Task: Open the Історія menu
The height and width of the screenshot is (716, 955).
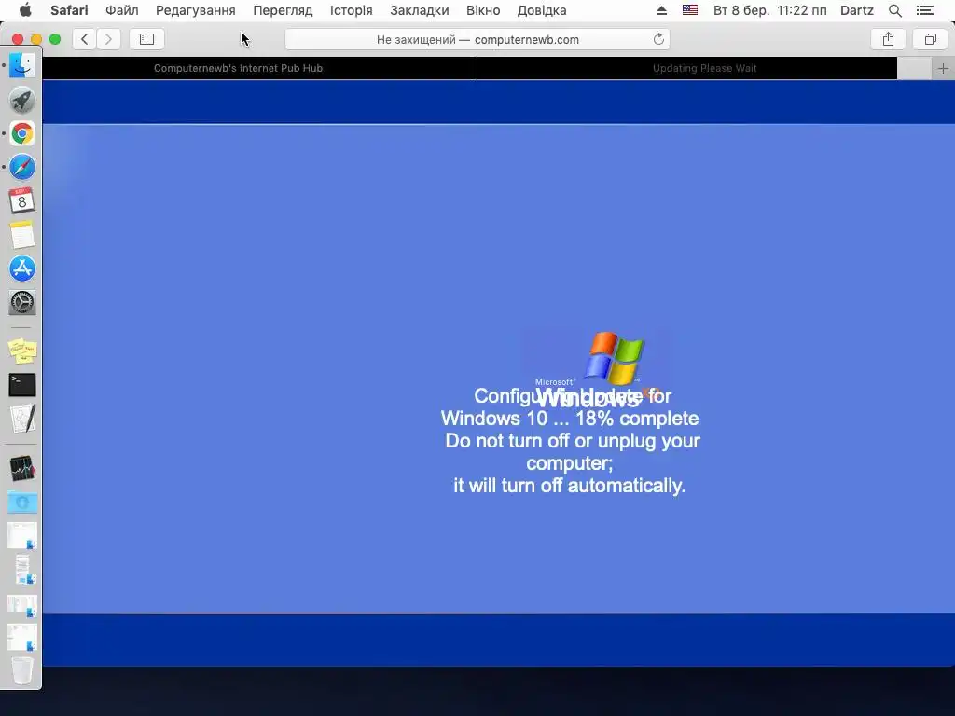Action: (351, 10)
